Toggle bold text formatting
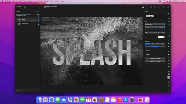 click(x=146, y=33)
